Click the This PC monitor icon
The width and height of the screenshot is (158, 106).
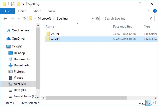(x=8, y=47)
